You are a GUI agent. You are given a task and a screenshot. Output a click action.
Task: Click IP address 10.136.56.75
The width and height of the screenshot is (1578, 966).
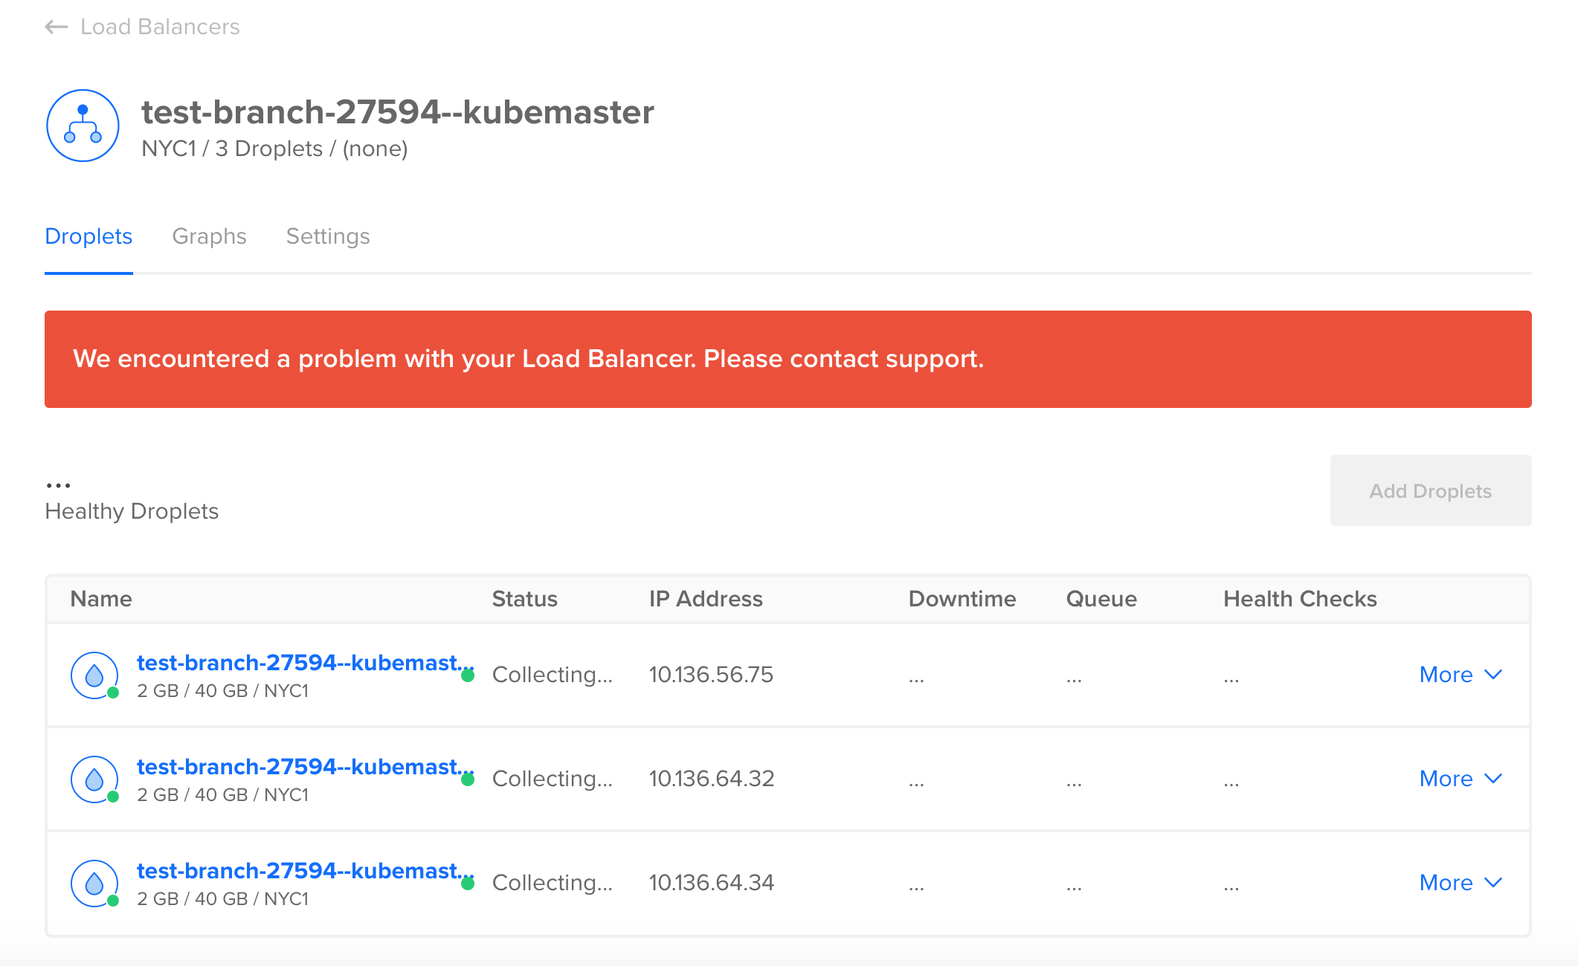pos(711,675)
